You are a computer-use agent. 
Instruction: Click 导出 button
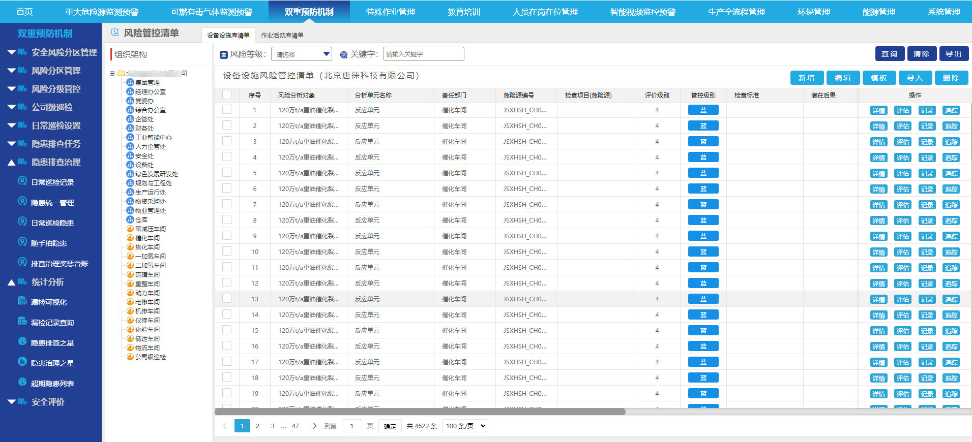(x=954, y=53)
